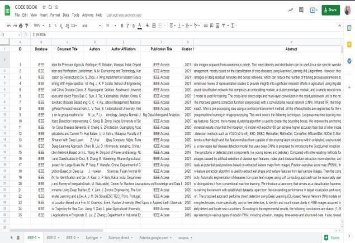The image size is (355, 243).
Task: Open horizontal align dropdown
Action: pyautogui.click(x=173, y=26)
